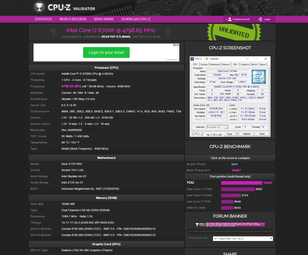Click the CPU-Z BENCHMARK panel heading
The height and width of the screenshot is (255, 308).
(x=230, y=147)
